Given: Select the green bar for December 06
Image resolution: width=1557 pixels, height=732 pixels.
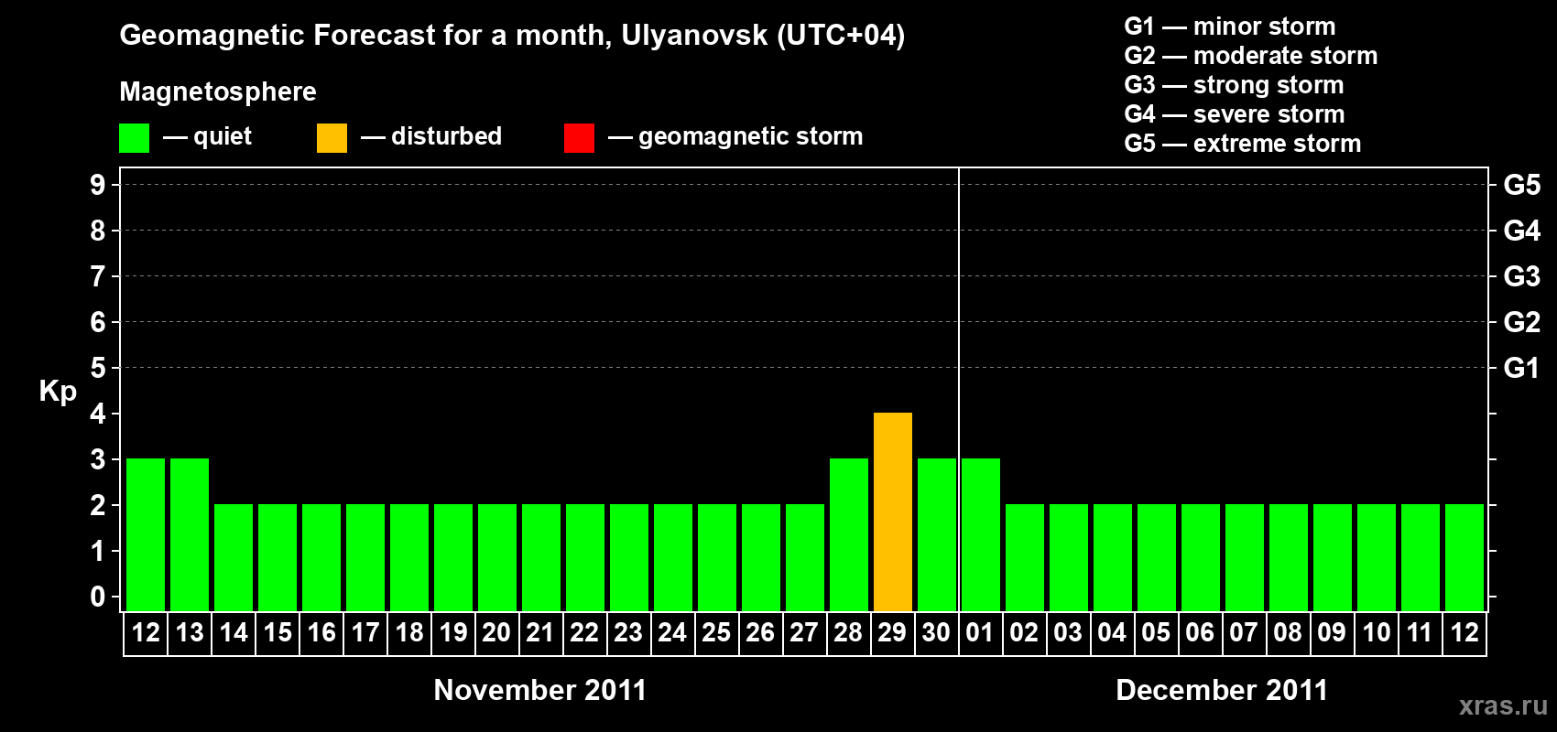Looking at the screenshot, I should pyautogui.click(x=1201, y=558).
